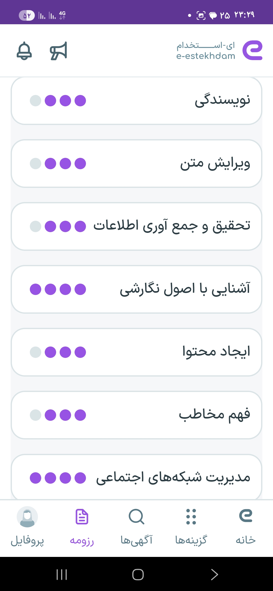
Task: Set نویسندگی rating to fourth grey dot
Action: click(35, 101)
